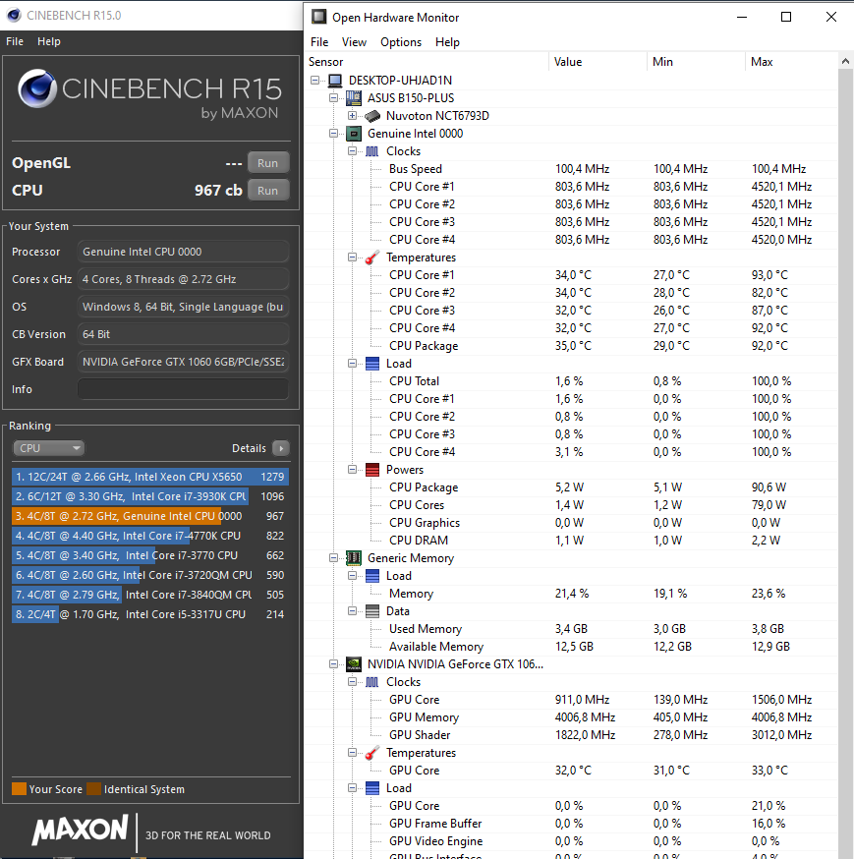Select the Intel Core i7-4770K ranking row

[150, 536]
